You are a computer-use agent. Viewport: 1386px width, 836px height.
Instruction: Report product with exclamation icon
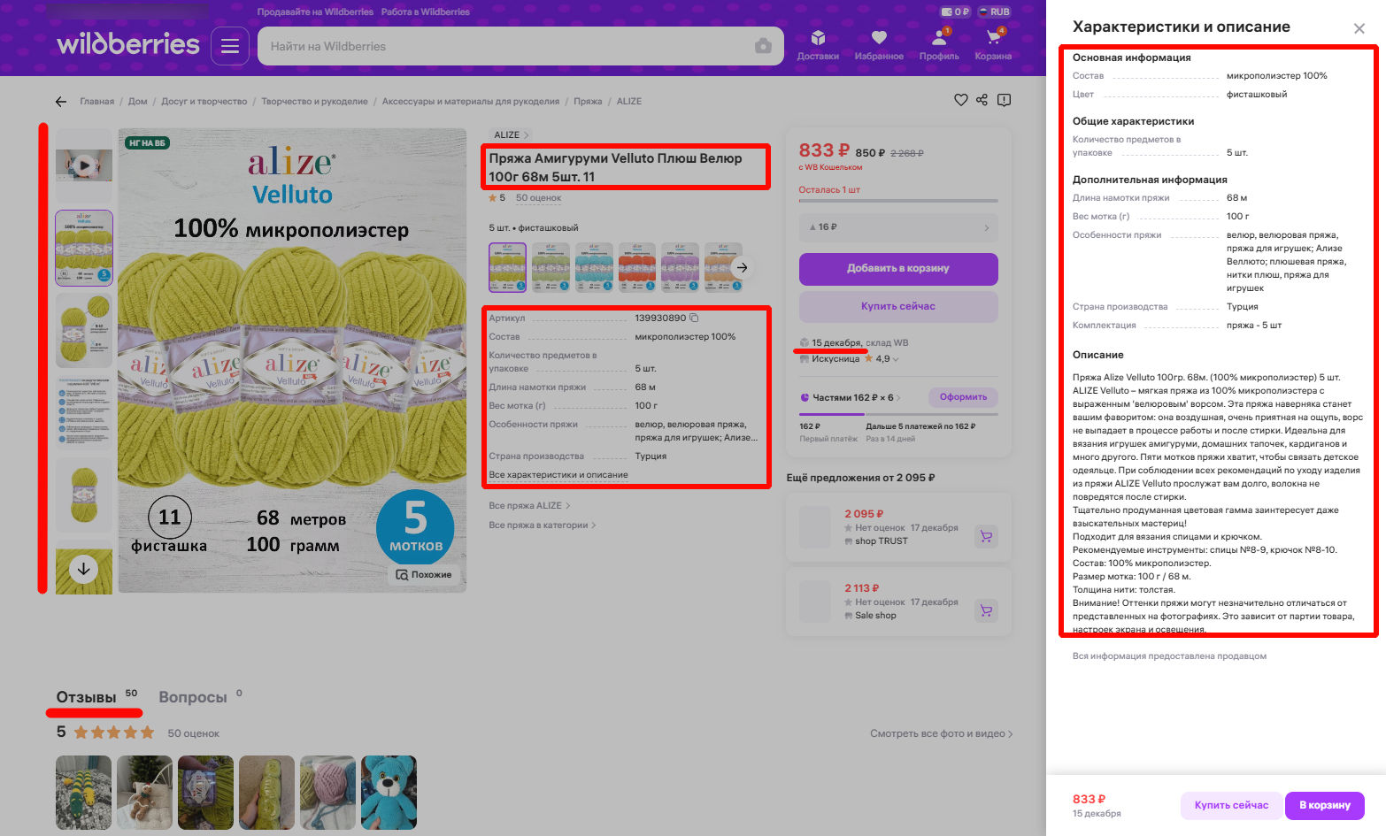coord(1004,100)
